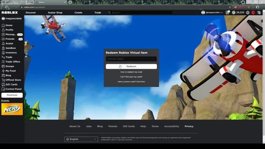Open the Discover menu item
265x149 pixels.
coord(31,12)
